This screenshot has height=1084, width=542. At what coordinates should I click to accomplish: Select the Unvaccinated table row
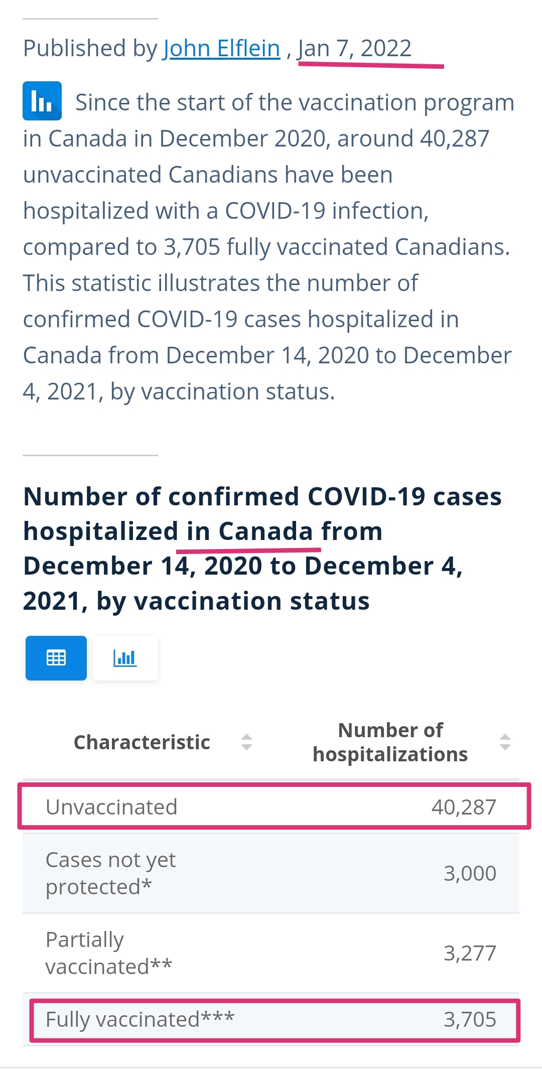click(271, 807)
